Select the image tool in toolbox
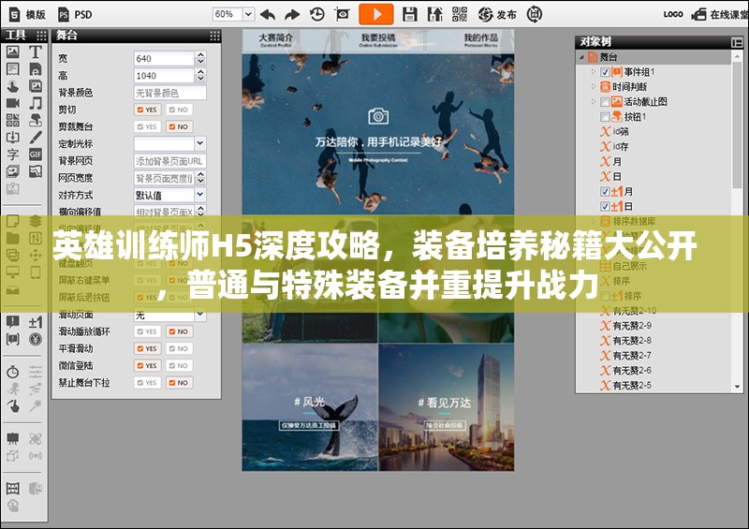Image resolution: width=749 pixels, height=529 pixels. pyautogui.click(x=13, y=51)
